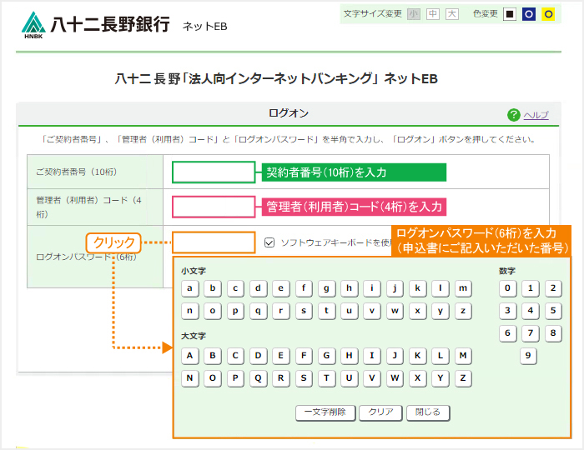Set font size to medium (中)
Image resolution: width=584 pixels, height=450 pixels.
(x=433, y=14)
